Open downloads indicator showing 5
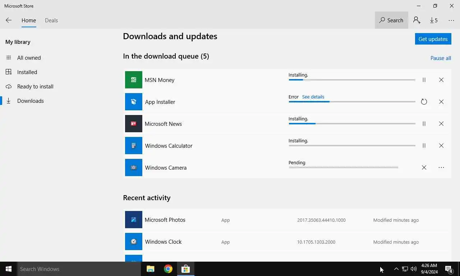 coord(434,20)
